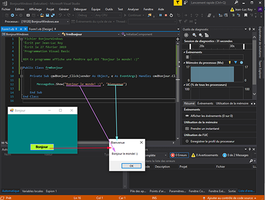Click the quick launch search magnifier icon
Screen dimensions: 265x200
(x=236, y=3)
